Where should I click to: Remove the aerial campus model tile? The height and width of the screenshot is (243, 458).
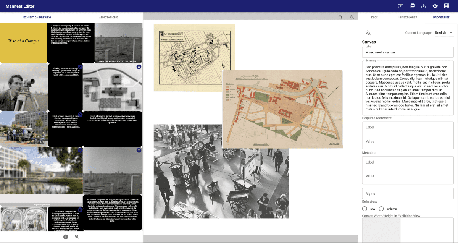click(139, 67)
